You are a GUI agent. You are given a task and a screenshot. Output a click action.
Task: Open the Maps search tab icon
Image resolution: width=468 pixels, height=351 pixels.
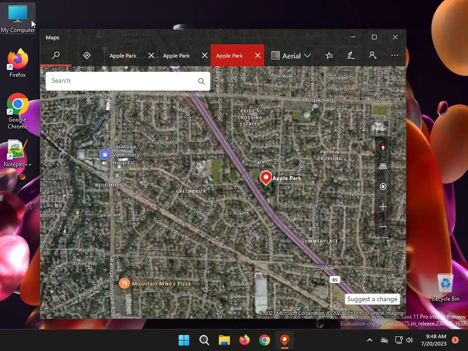(x=56, y=55)
